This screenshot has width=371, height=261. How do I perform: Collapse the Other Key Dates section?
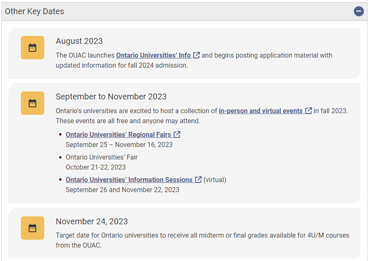(359, 11)
